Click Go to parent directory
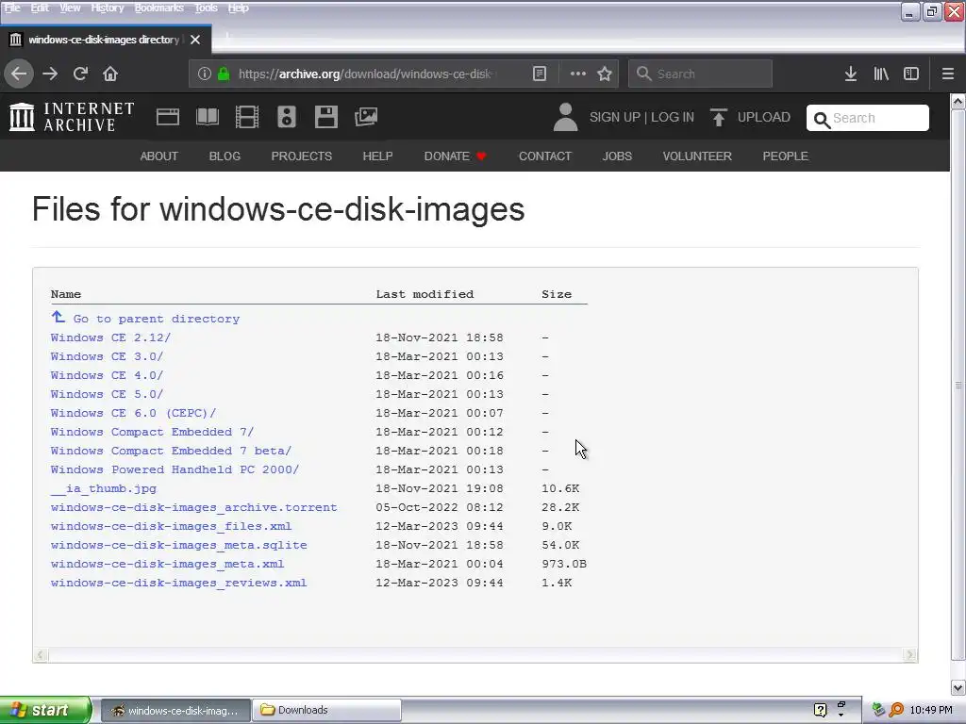Screen dimensions: 966x724 click(157, 319)
